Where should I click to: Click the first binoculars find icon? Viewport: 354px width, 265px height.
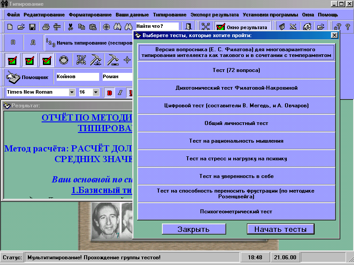117,27
